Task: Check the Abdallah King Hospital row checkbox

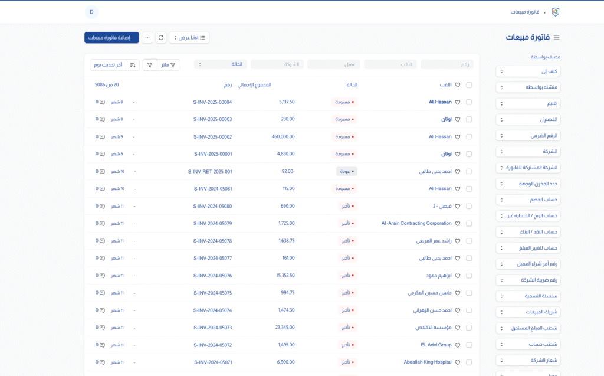Action: [x=469, y=362]
